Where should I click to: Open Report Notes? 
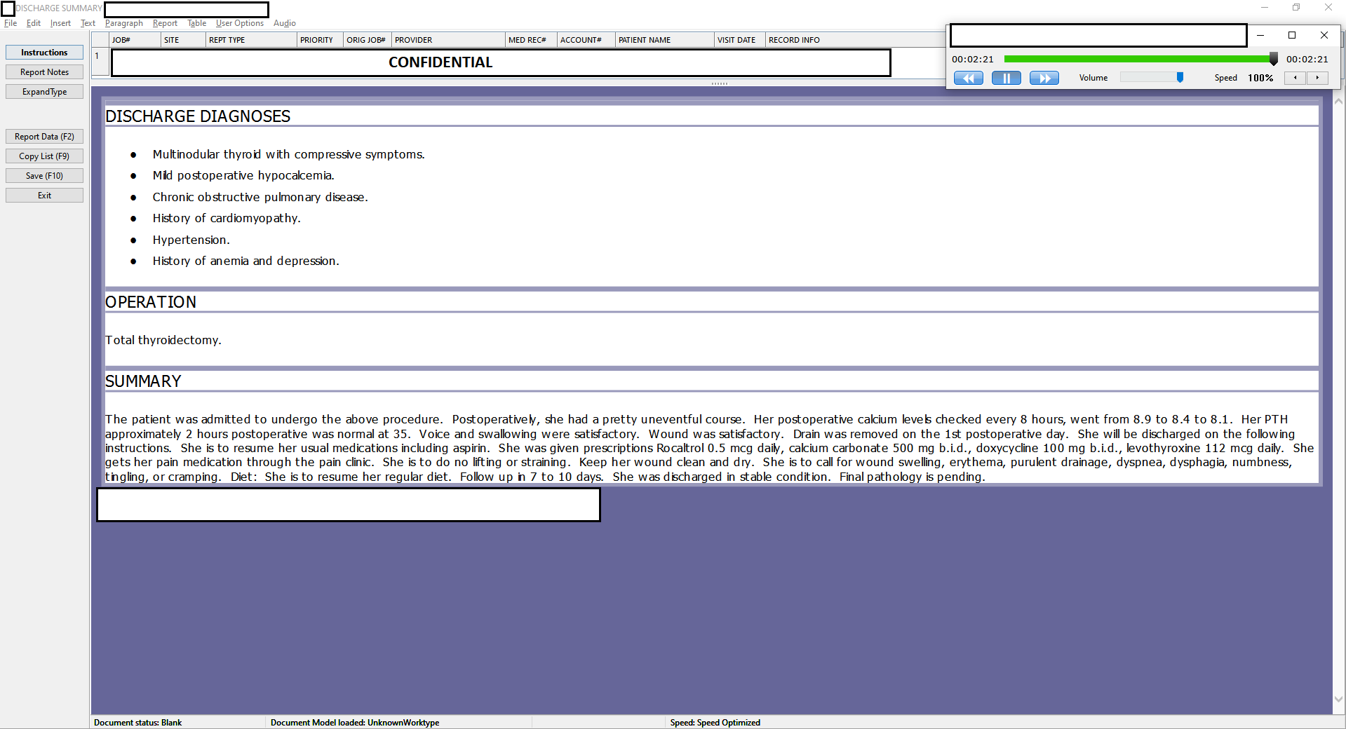click(x=44, y=72)
